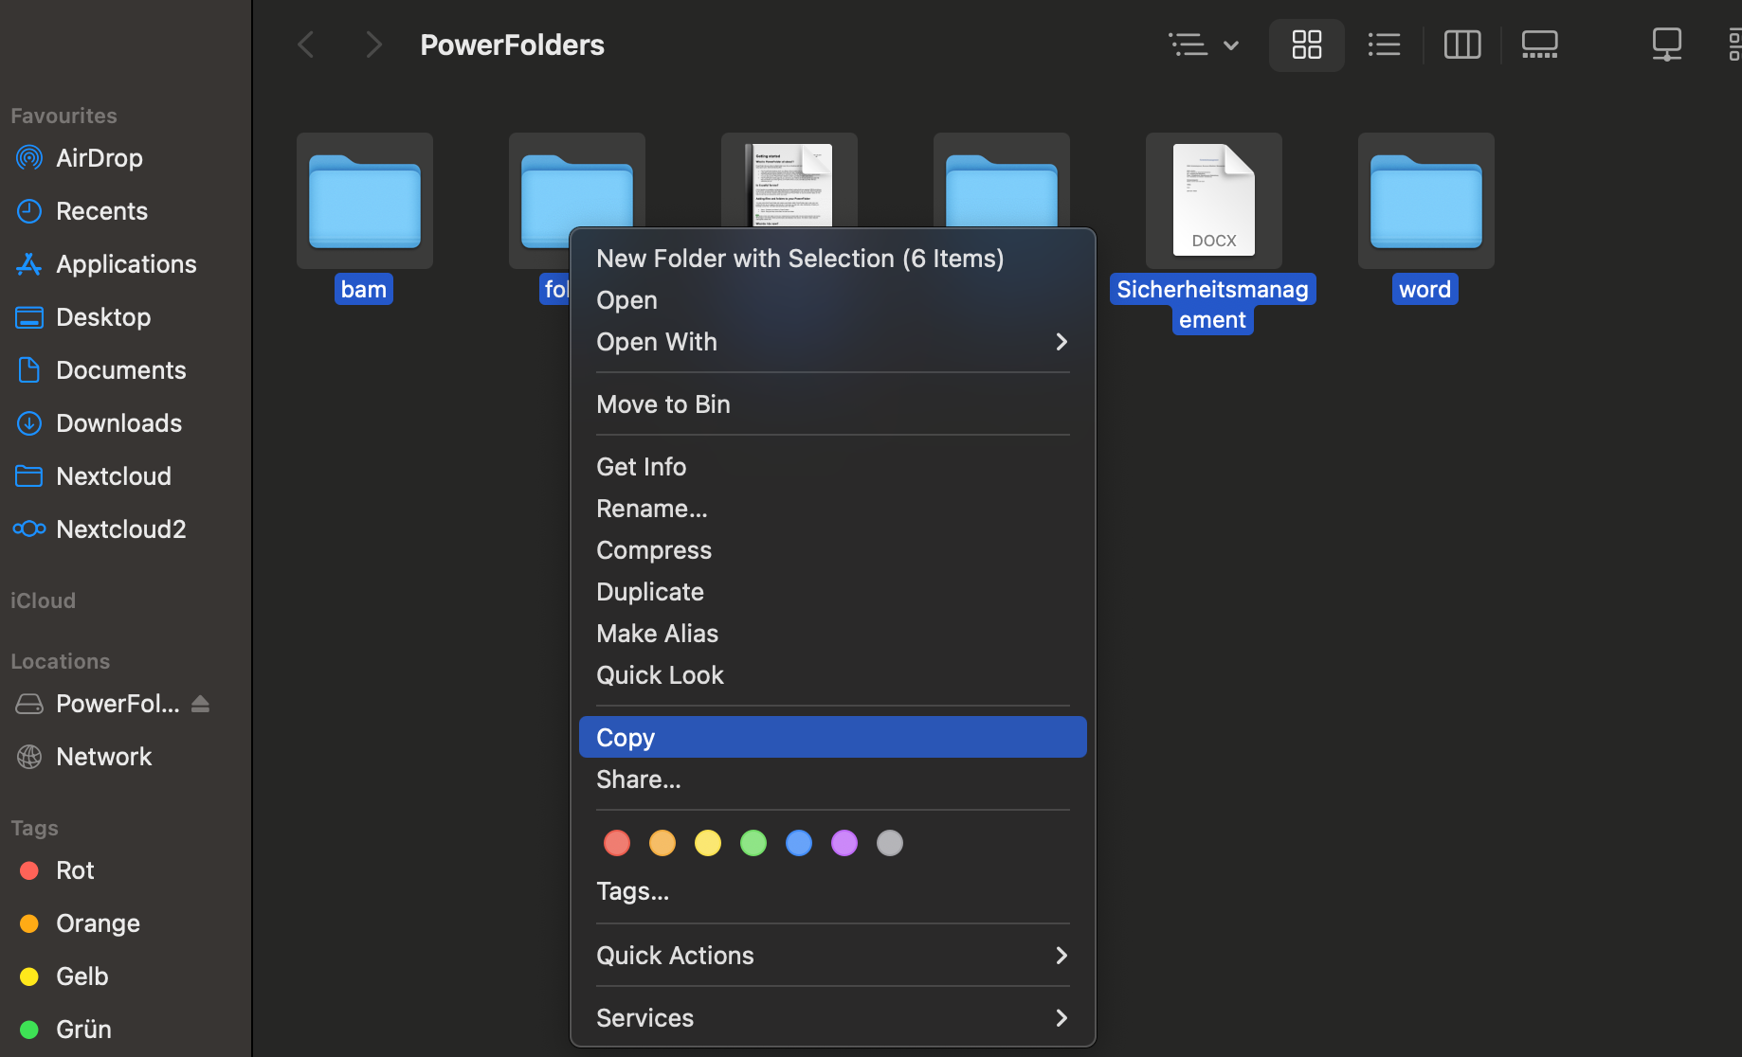This screenshot has height=1057, width=1742.
Task: Choose Compress in the context menu
Action: tap(832, 550)
